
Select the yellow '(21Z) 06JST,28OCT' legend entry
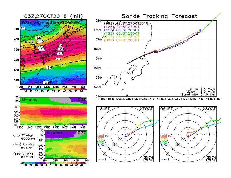click(x=122, y=37)
